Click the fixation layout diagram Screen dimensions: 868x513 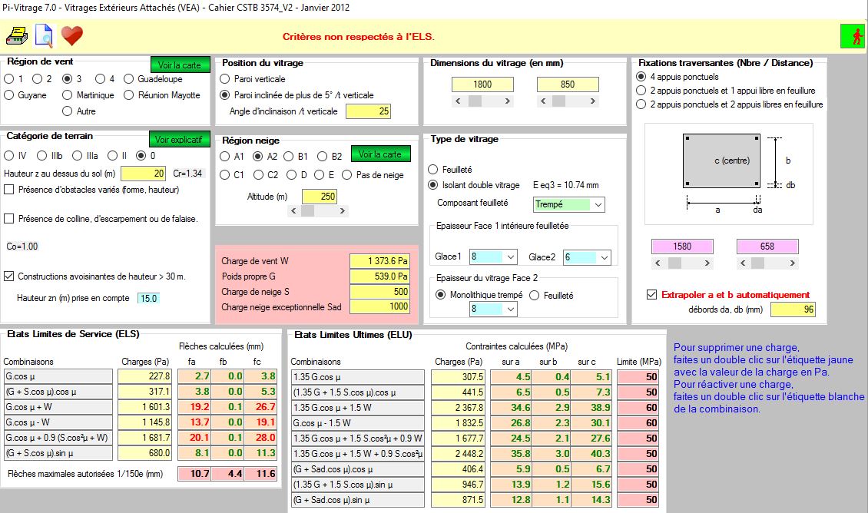click(x=728, y=174)
